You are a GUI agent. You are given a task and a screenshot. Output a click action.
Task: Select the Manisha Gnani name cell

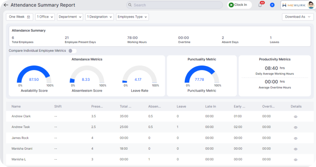click(x=22, y=149)
